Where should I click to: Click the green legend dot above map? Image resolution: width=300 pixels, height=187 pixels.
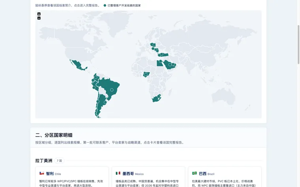105,6
